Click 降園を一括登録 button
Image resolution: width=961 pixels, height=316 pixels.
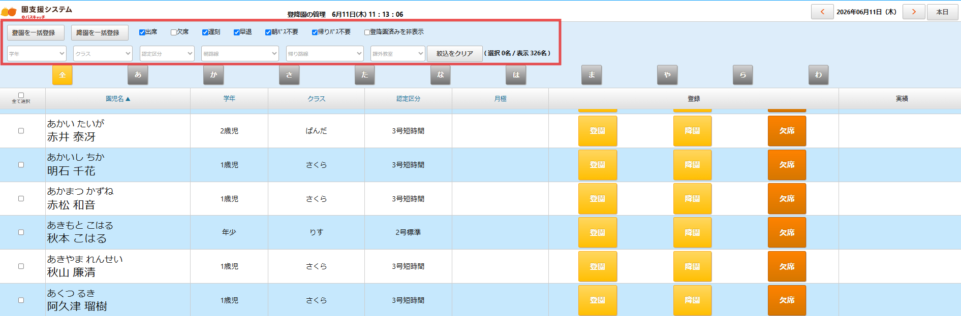pyautogui.click(x=100, y=32)
